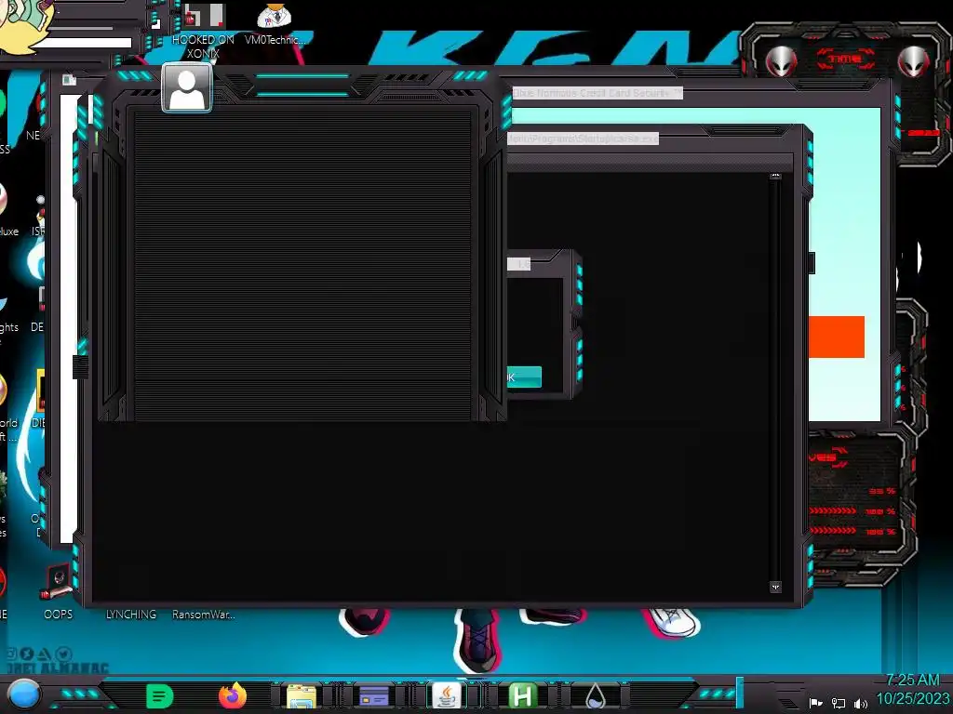Switch to the Java app in taskbar

(447, 695)
